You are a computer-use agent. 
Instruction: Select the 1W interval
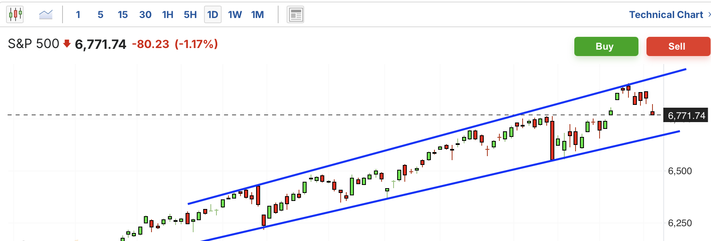tap(235, 15)
